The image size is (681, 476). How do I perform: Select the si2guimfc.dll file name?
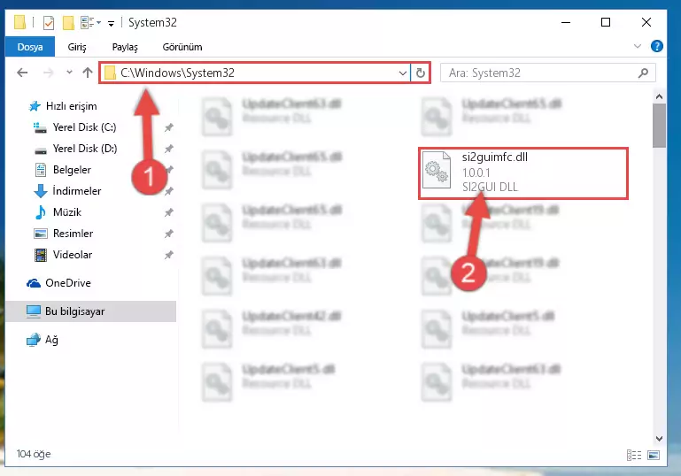tap(495, 157)
